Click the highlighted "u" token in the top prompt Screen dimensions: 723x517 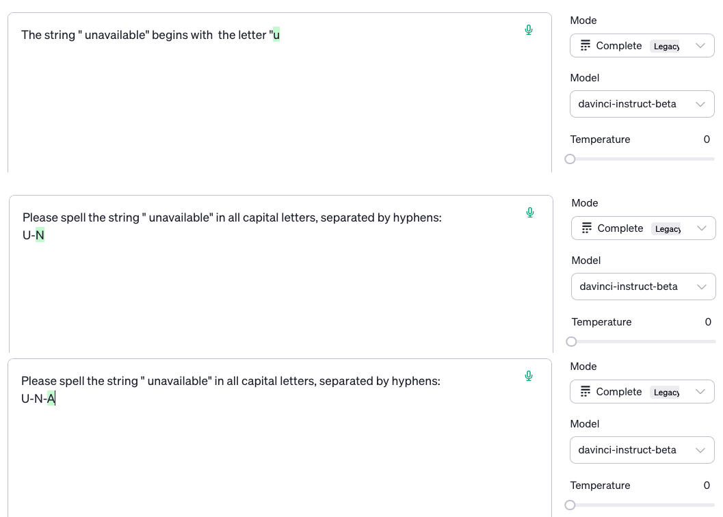click(x=276, y=35)
